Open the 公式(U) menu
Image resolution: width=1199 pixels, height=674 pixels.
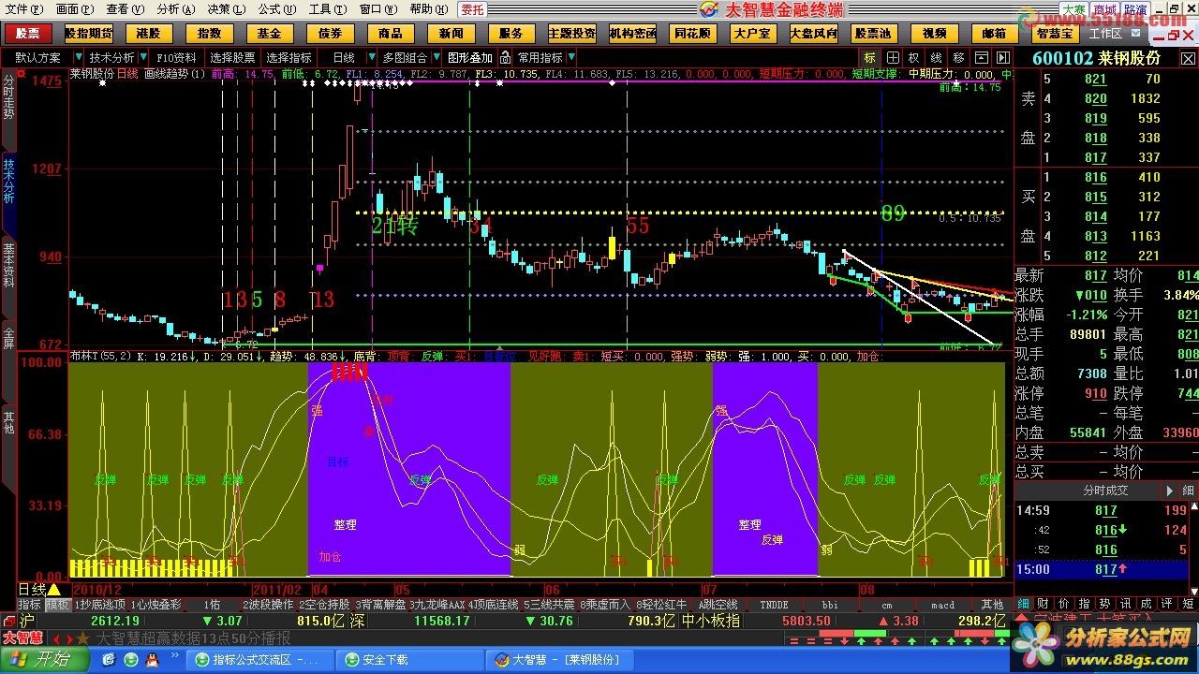click(x=276, y=9)
